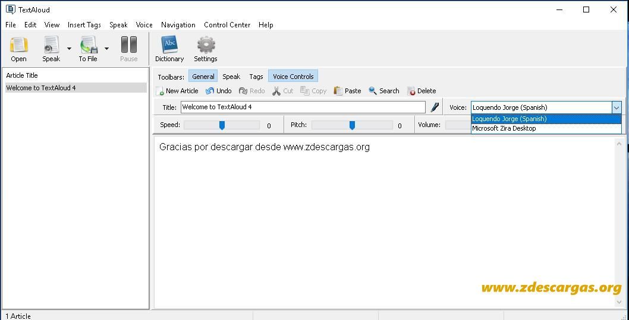Click the Article Title column header
The width and height of the screenshot is (629, 320).
pyautogui.click(x=22, y=75)
